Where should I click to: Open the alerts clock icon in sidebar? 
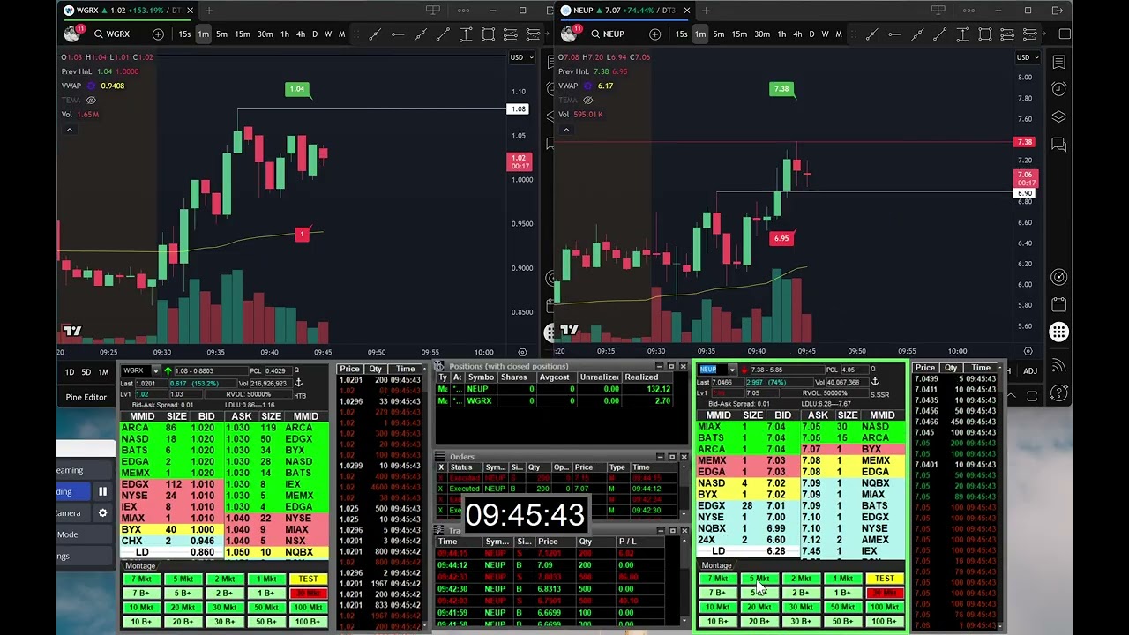click(x=1058, y=89)
